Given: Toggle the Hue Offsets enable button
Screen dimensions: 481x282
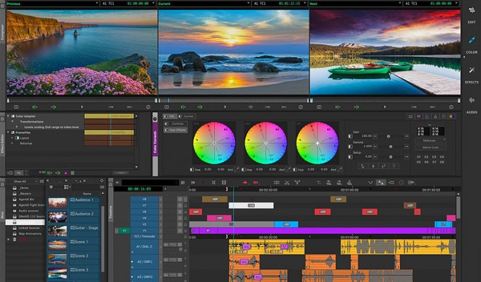Looking at the screenshot, I should [x=167, y=130].
